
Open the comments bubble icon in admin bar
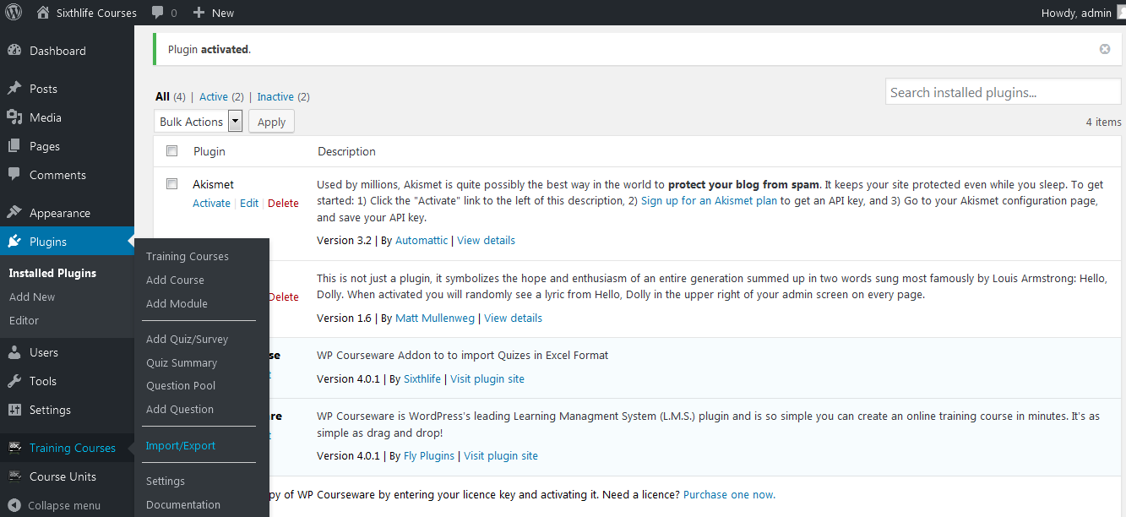158,13
